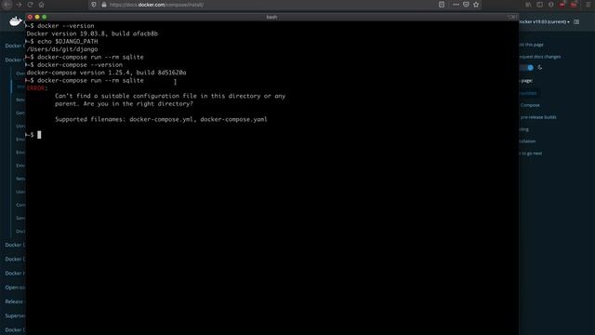Click the moon icon beside the theme switch

pyautogui.click(x=540, y=68)
